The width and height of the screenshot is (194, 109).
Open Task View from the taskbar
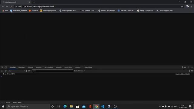59,106
